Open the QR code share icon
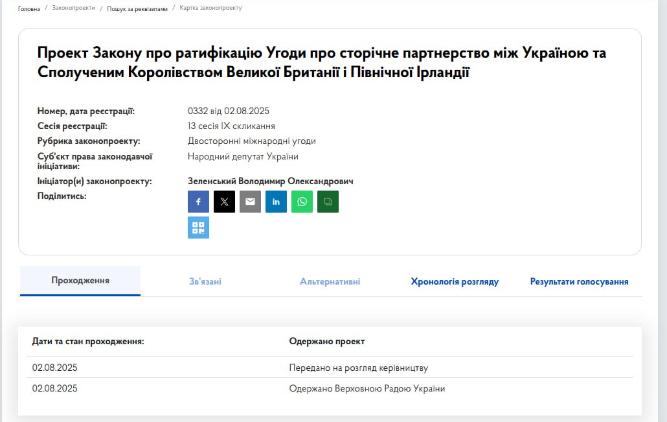 pos(198,228)
